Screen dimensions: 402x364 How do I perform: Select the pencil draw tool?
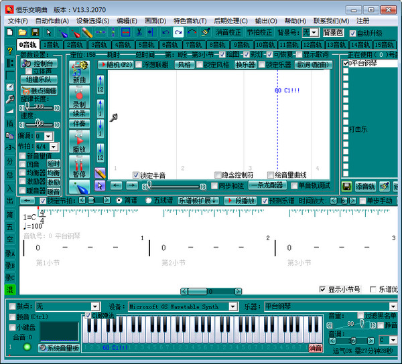100,173
